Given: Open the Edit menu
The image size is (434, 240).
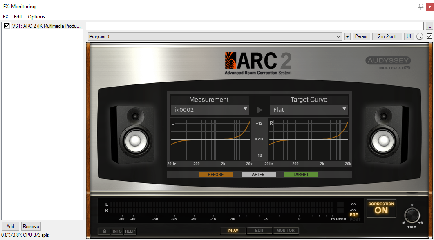Looking at the screenshot, I should [x=18, y=17].
